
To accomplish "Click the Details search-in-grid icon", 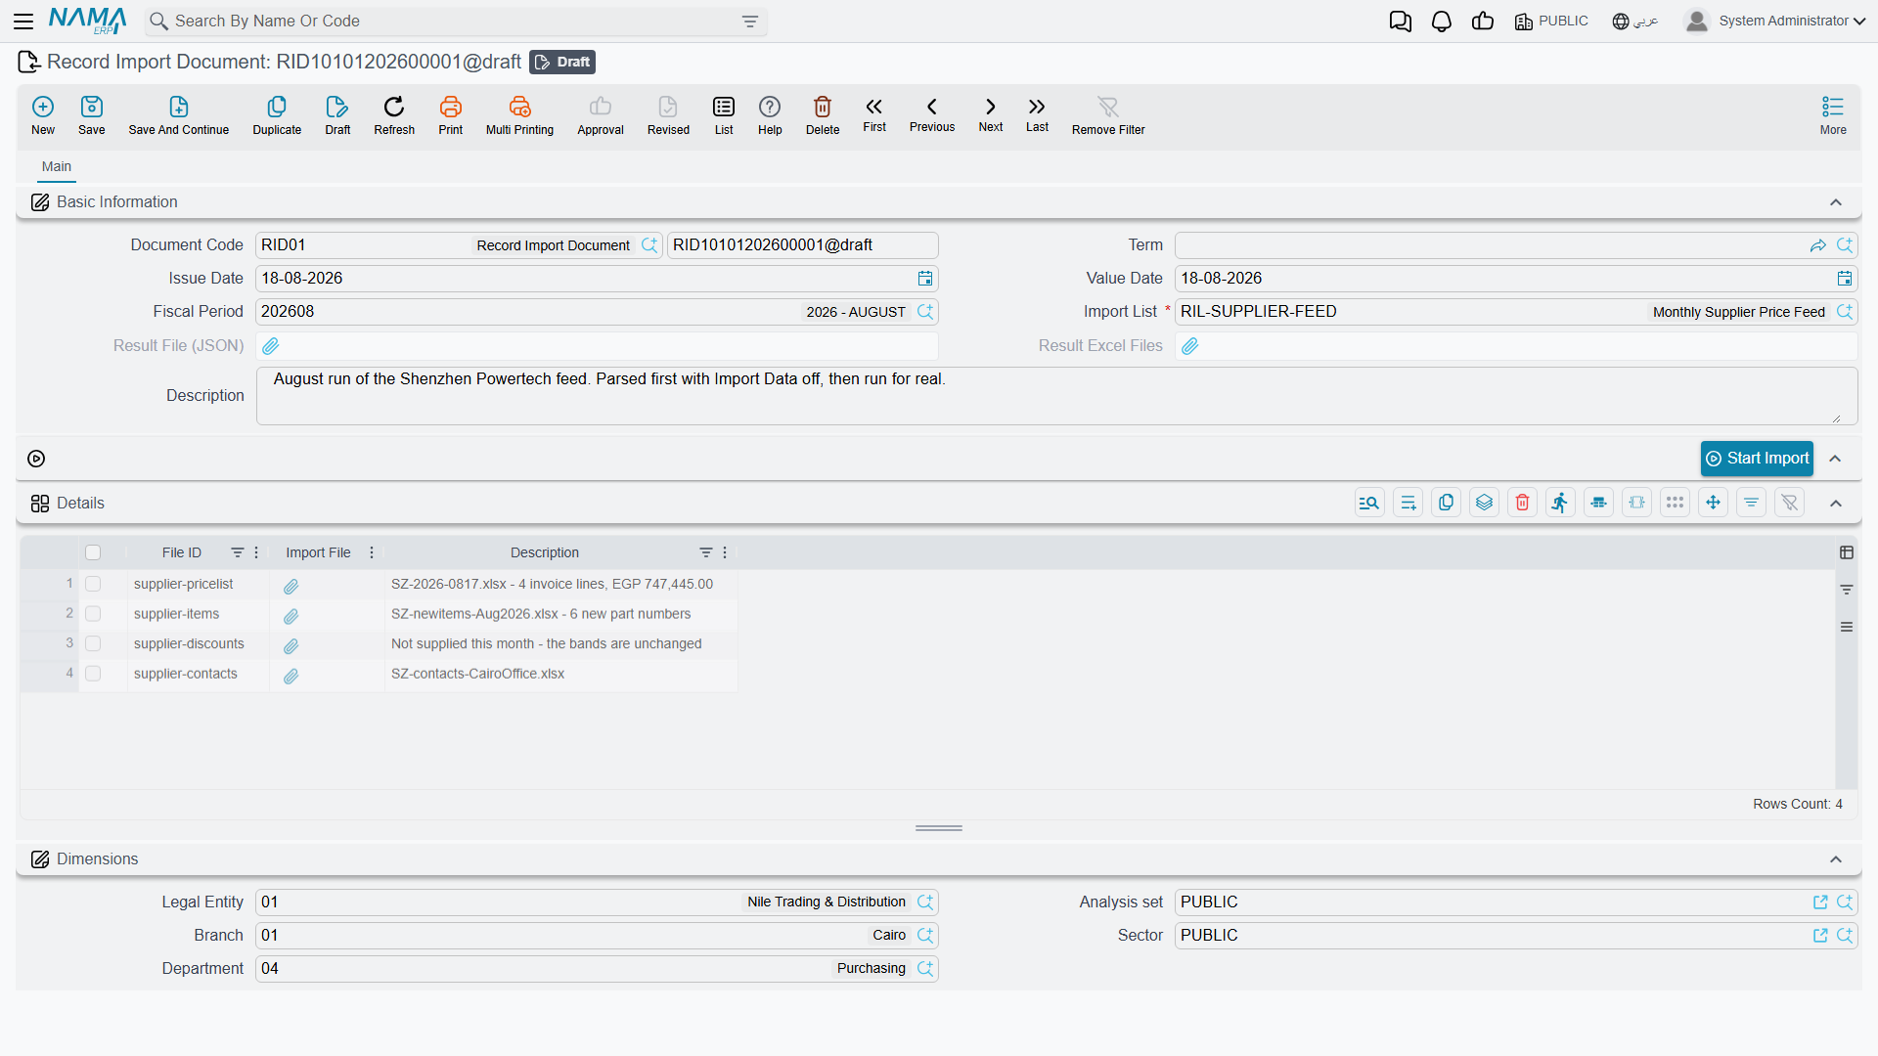I will [x=1369, y=503].
